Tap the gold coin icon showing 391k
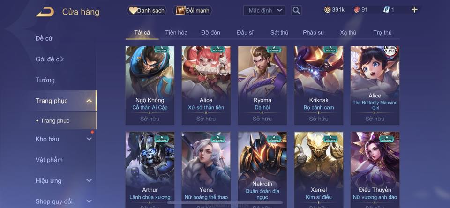Image resolution: width=450 pixels, height=208 pixels. (327, 10)
